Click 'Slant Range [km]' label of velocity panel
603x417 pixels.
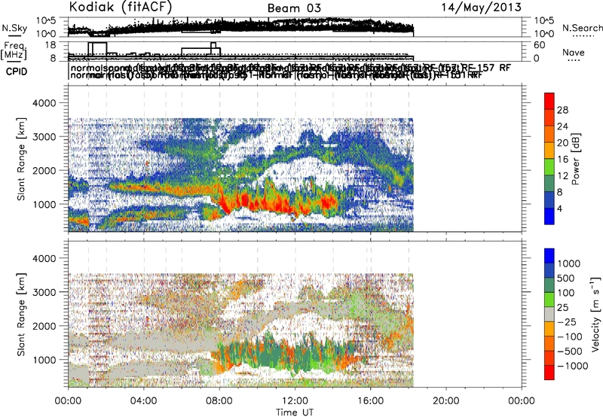pyautogui.click(x=21, y=314)
